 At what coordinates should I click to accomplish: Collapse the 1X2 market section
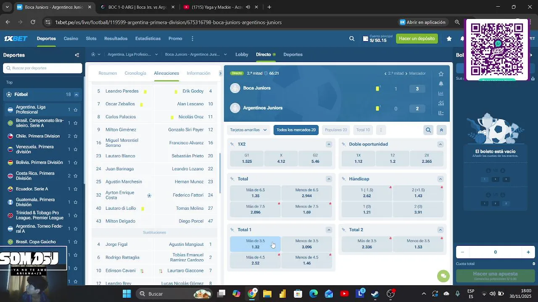pos(329,144)
